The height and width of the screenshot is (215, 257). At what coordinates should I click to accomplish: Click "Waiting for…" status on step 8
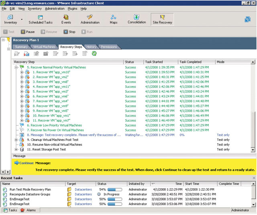(134, 135)
